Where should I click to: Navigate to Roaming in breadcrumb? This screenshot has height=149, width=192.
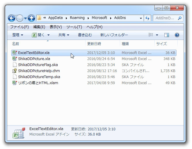pos(77,18)
